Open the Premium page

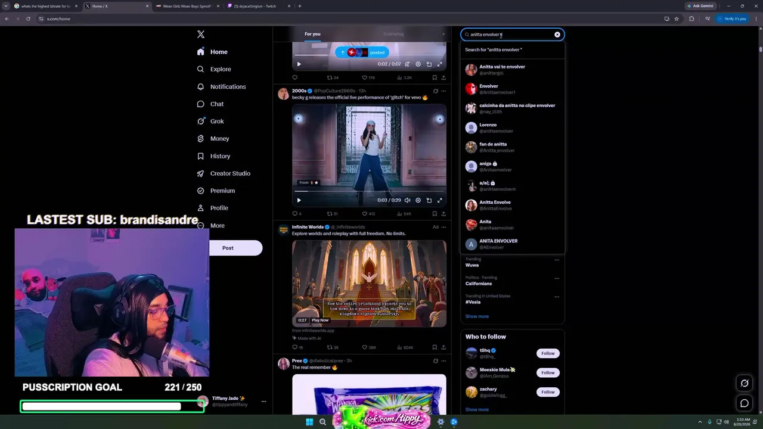pos(216,191)
